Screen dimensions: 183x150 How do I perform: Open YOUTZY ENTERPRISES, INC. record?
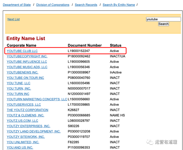tap(28, 126)
